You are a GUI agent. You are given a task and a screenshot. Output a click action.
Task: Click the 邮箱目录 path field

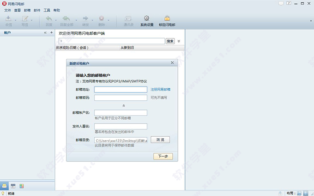tap(121, 140)
